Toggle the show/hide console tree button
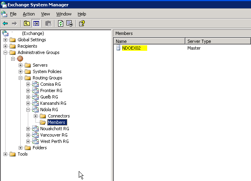The image size is (251, 181). pyautogui.click(x=36, y=24)
